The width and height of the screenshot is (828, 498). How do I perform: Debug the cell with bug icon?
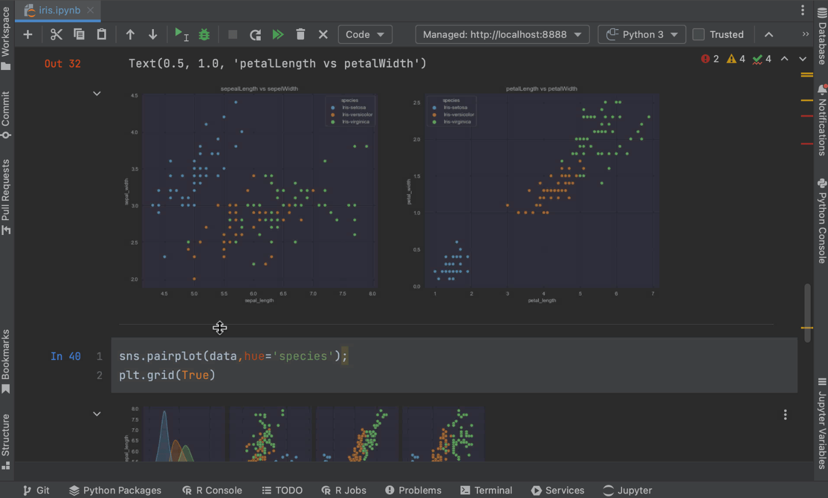(204, 35)
